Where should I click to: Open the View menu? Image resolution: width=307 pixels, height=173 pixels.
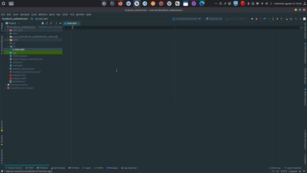tap(16, 14)
